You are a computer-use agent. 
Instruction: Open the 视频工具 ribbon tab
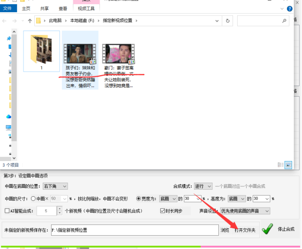point(86,8)
